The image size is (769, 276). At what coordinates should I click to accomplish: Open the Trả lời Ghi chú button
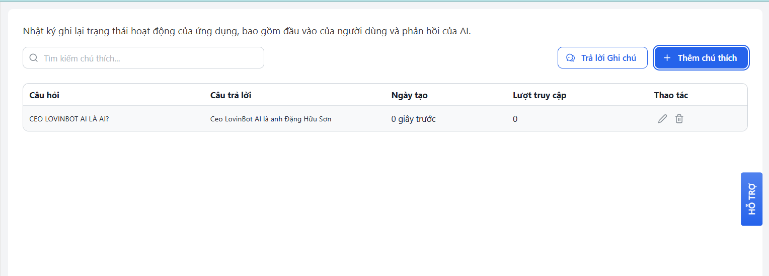click(x=602, y=58)
